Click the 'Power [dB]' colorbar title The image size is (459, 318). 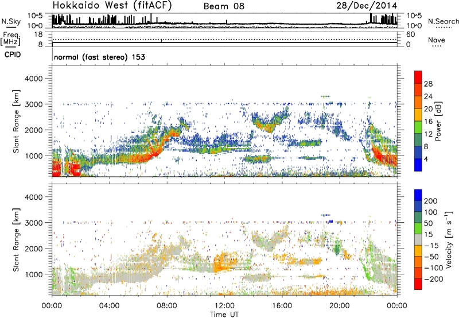(x=438, y=121)
